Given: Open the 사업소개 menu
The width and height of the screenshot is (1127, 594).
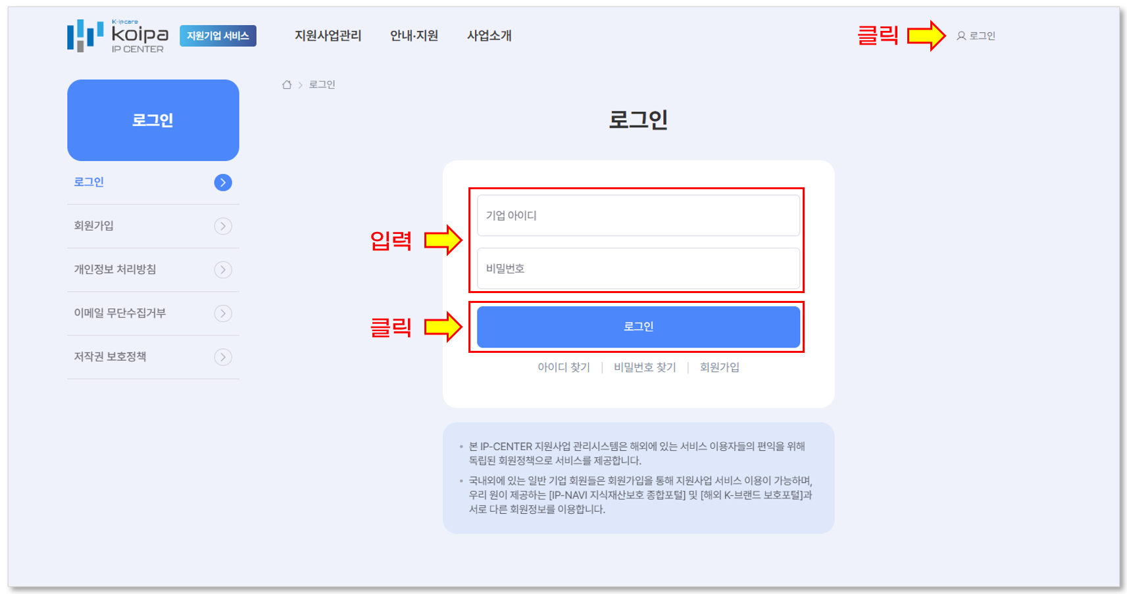Looking at the screenshot, I should pos(489,35).
